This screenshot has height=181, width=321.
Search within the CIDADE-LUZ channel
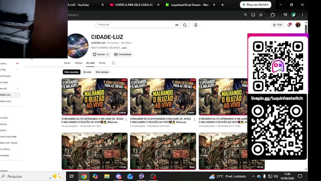point(114,63)
